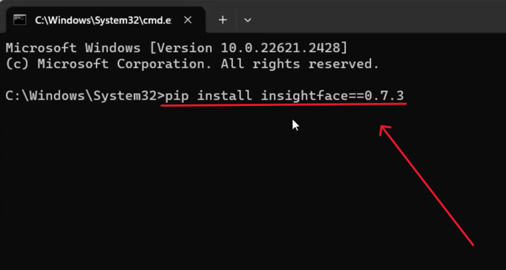The width and height of the screenshot is (506, 270).
Task: Click the red underline beneath the command
Action: pos(284,103)
